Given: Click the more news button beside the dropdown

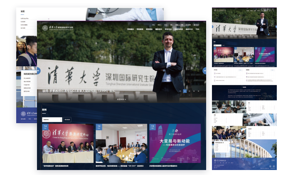Looking at the screenshot, I should tap(67, 119).
